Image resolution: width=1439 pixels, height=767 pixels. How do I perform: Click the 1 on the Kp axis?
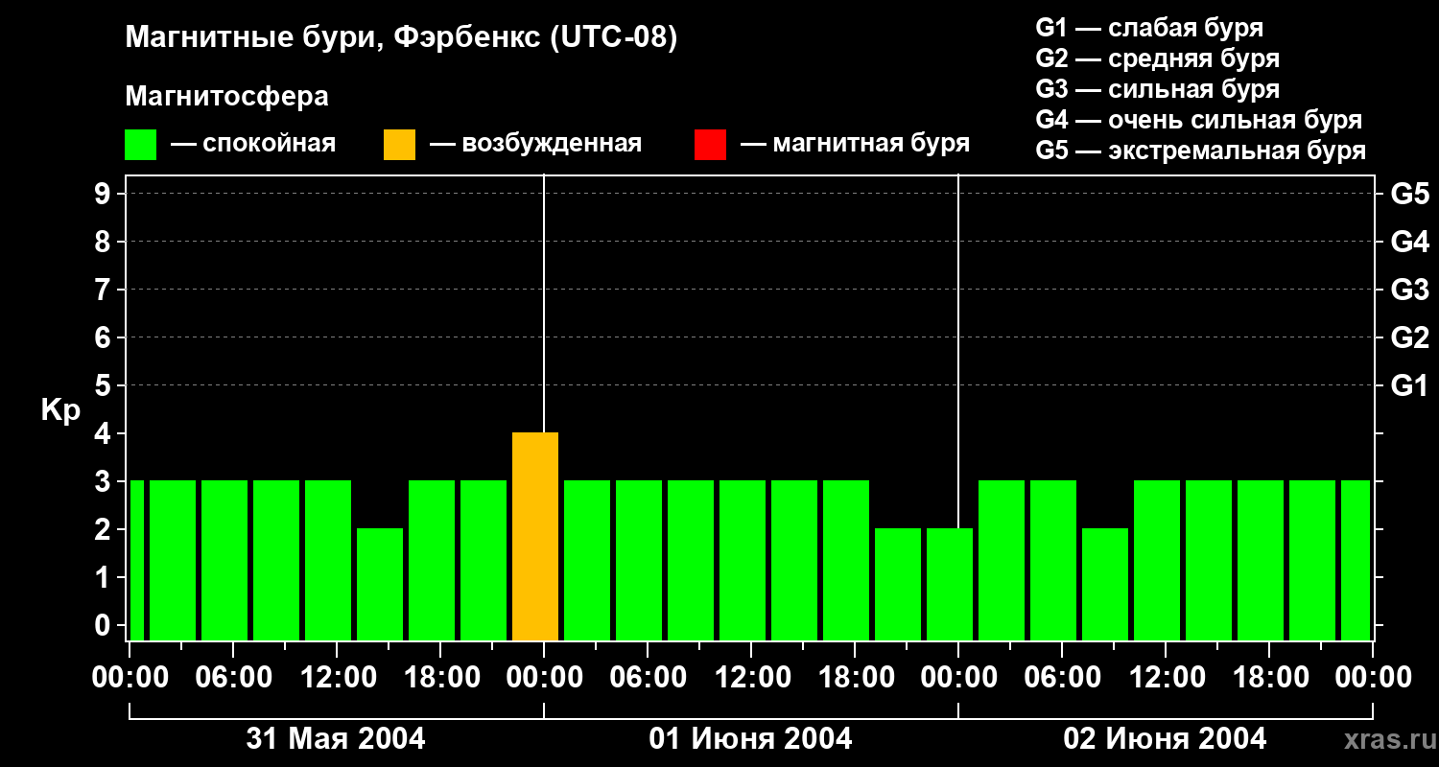point(105,577)
